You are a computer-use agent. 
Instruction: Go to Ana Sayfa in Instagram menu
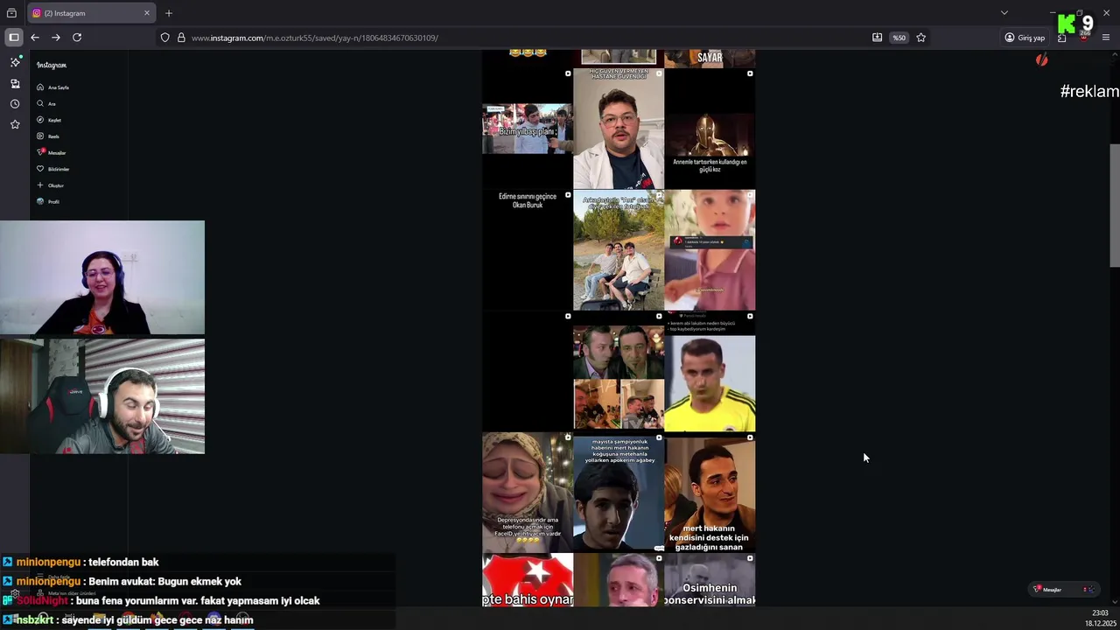tap(52, 87)
